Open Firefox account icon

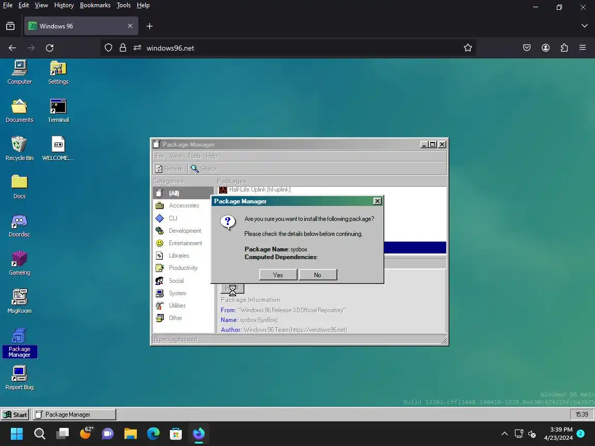[x=545, y=47]
